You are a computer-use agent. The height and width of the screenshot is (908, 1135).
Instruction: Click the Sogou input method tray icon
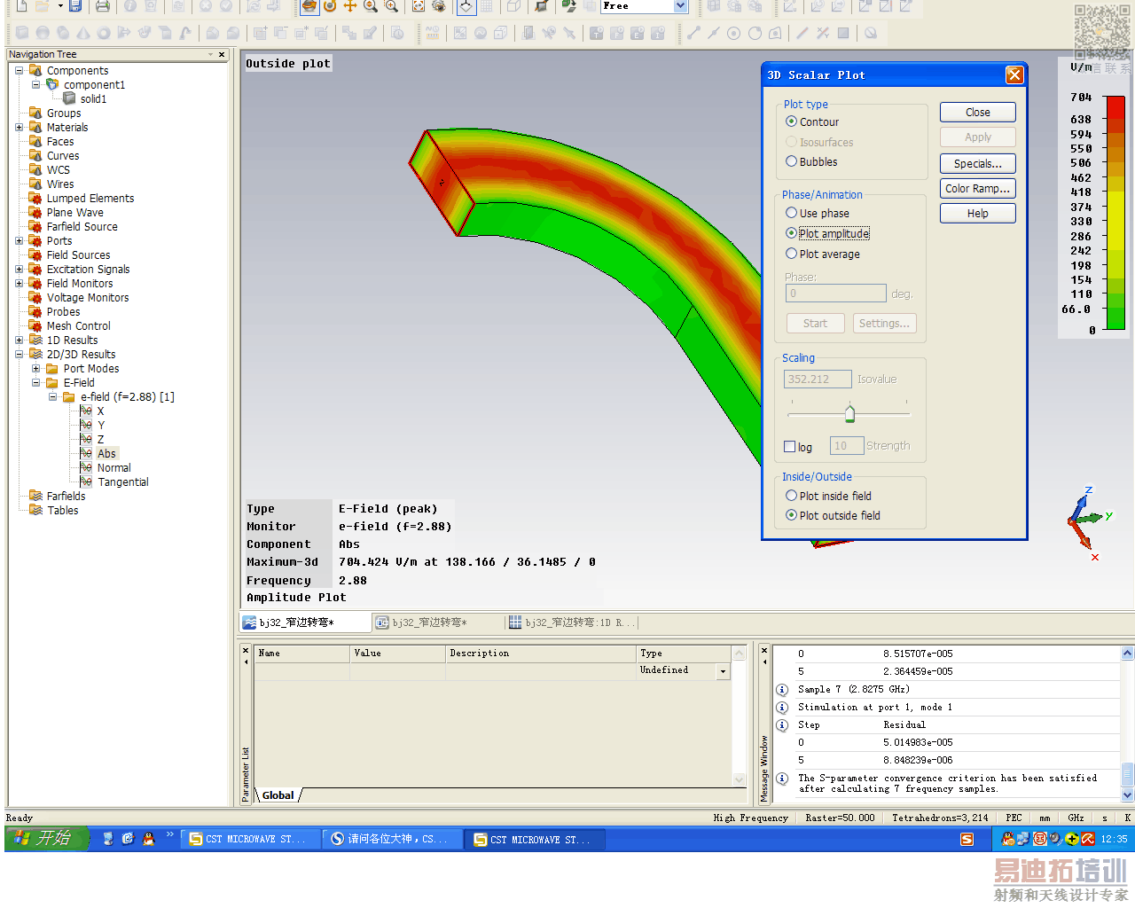[967, 839]
